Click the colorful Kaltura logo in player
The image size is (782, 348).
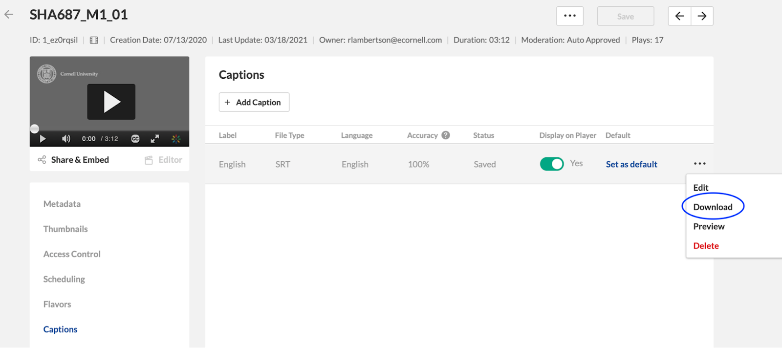pos(176,139)
